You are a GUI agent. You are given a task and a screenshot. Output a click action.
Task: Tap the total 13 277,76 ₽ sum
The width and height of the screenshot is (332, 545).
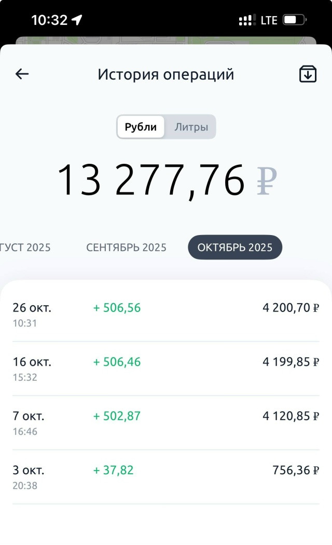166,180
